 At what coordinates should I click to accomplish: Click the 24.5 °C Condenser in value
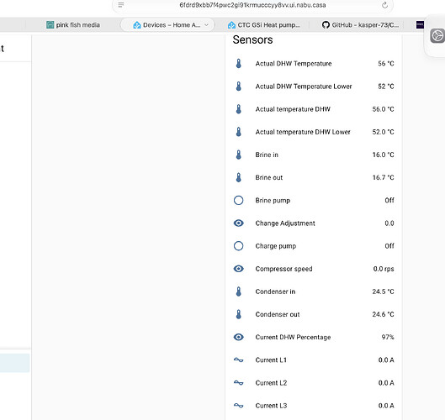point(383,291)
